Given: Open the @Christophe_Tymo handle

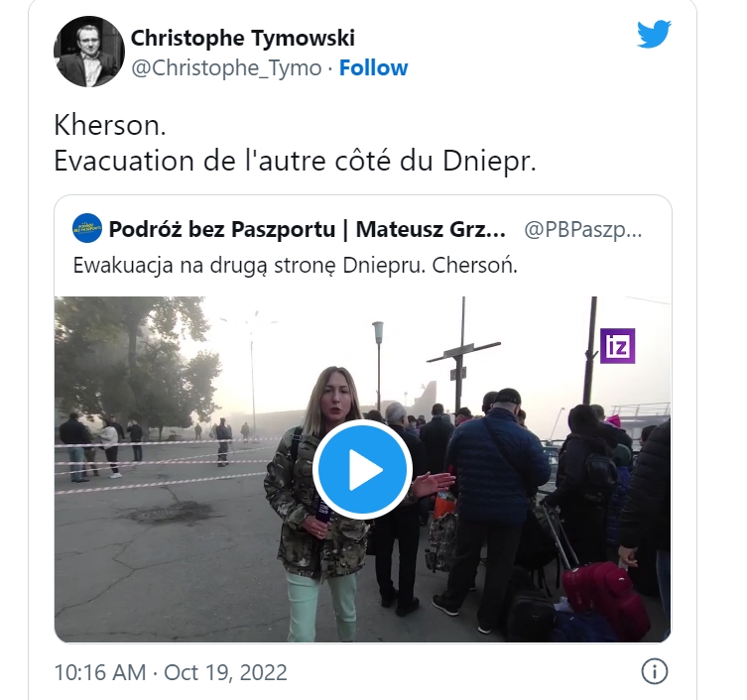Looking at the screenshot, I should [x=226, y=68].
